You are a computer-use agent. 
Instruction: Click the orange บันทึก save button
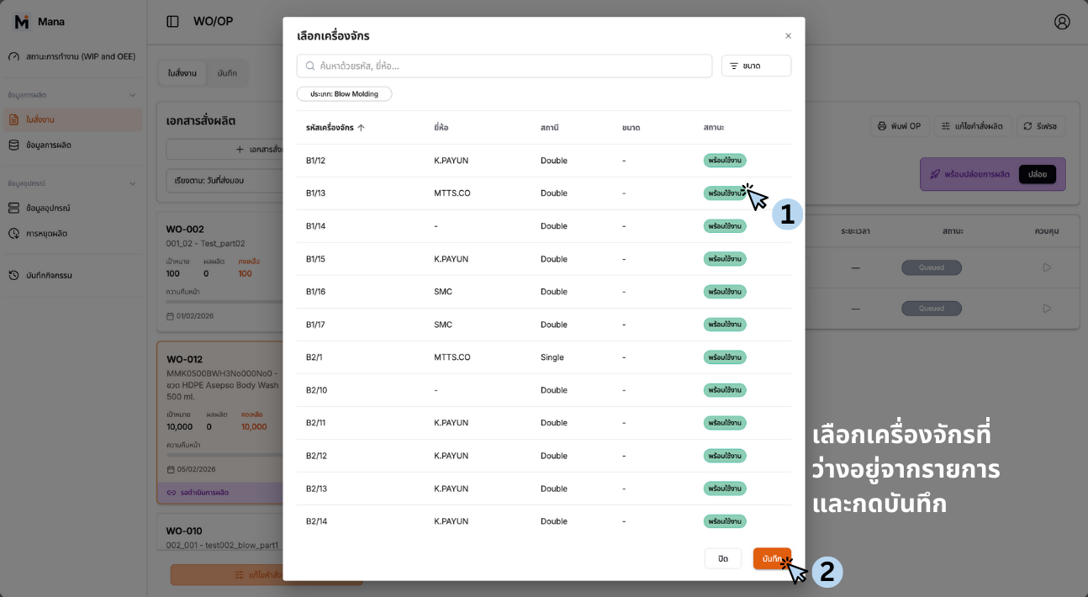tap(771, 558)
